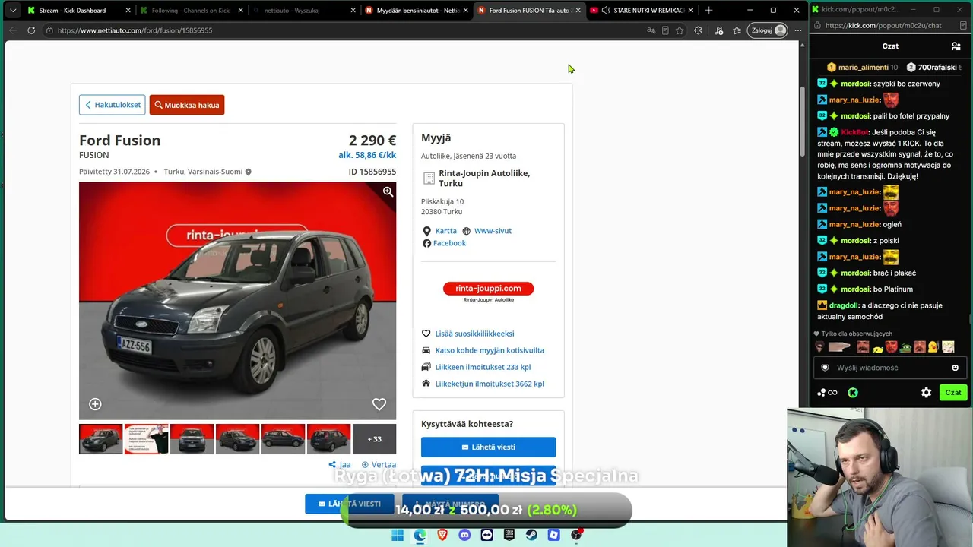
Task: Click the alk. 58,86 €/kk financing link
Action: click(x=367, y=155)
